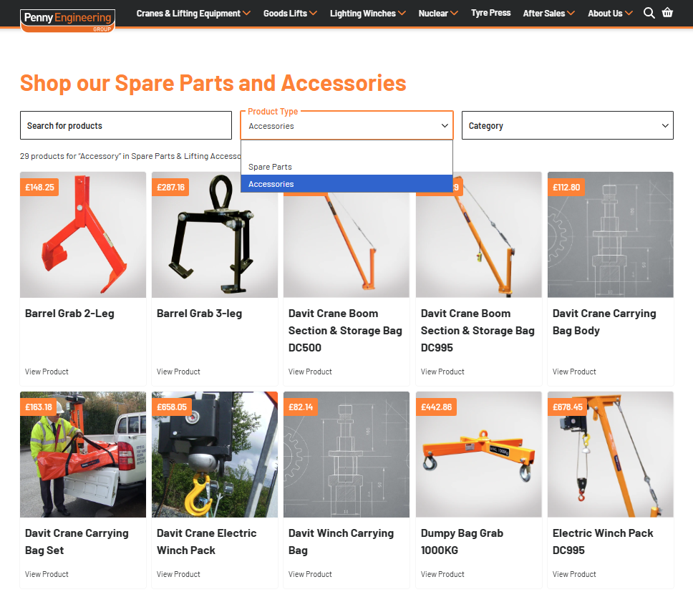The width and height of the screenshot is (693, 592).
Task: Select the highlighted Accessories dropdown option
Action: click(x=271, y=184)
